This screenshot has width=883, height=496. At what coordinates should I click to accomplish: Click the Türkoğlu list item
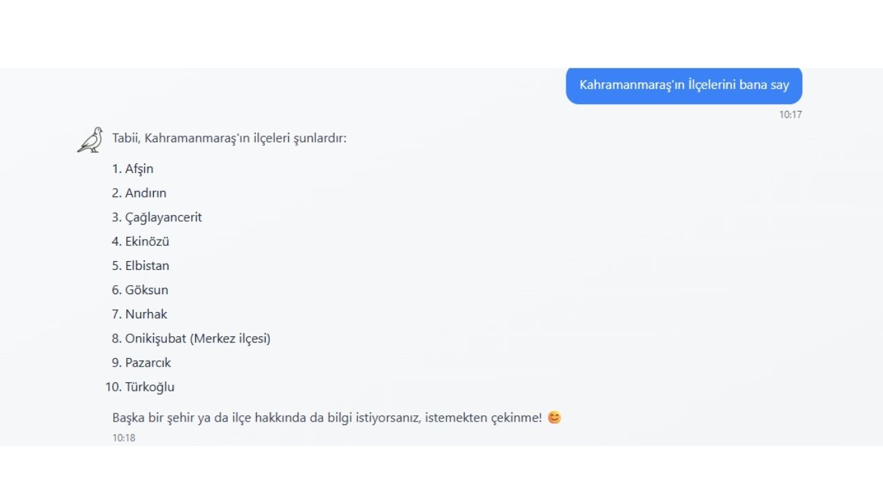(x=150, y=387)
